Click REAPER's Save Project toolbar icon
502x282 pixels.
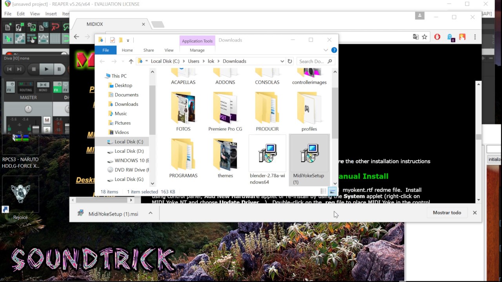pos(31,27)
